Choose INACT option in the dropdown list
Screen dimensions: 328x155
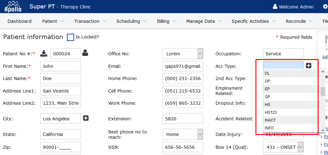tap(270, 120)
